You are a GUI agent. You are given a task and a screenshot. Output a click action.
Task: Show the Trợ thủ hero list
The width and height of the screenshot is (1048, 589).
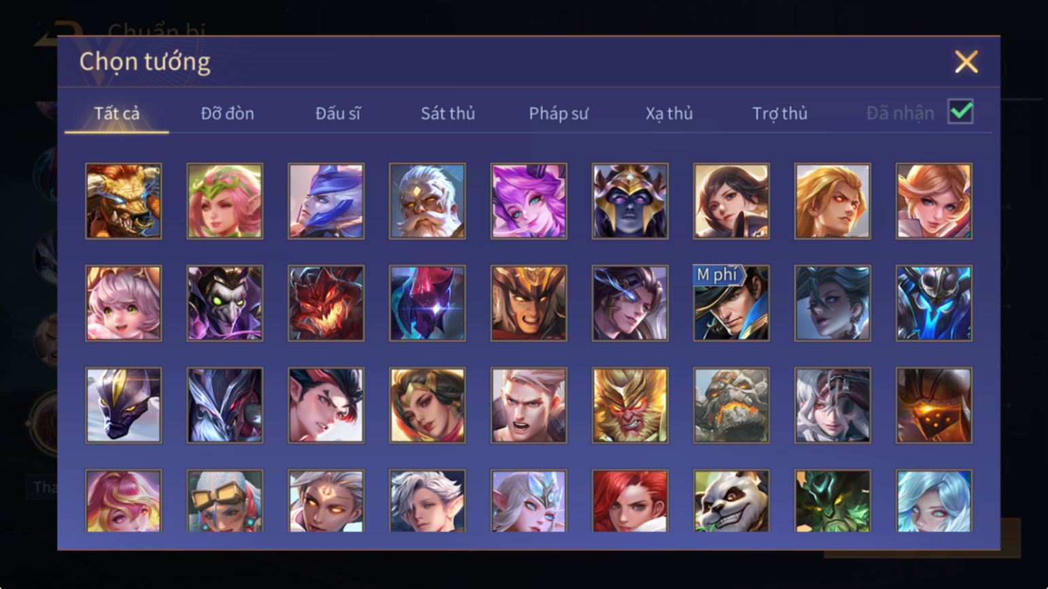[780, 113]
